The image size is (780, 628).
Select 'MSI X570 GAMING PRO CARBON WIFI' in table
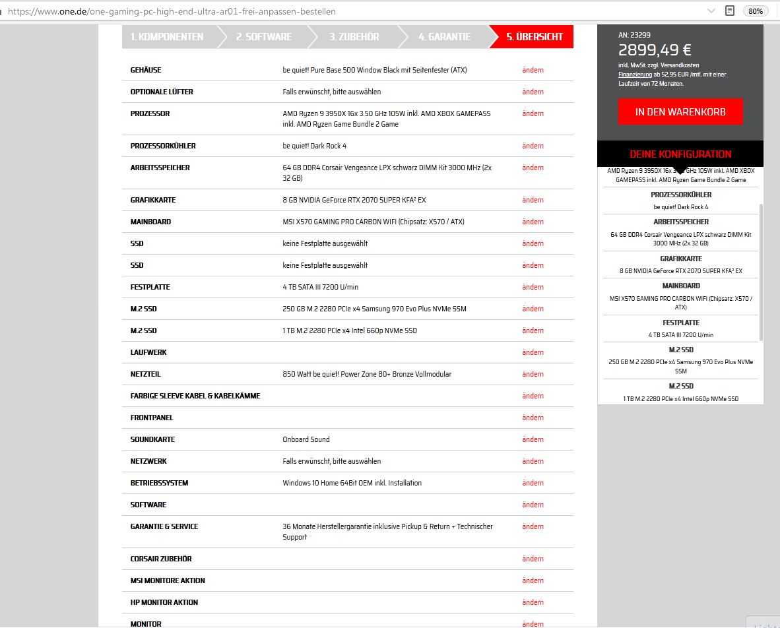click(339, 222)
